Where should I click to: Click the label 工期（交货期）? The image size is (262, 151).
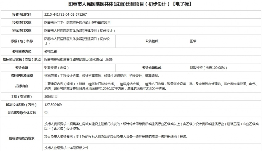pyautogui.click(x=22, y=97)
